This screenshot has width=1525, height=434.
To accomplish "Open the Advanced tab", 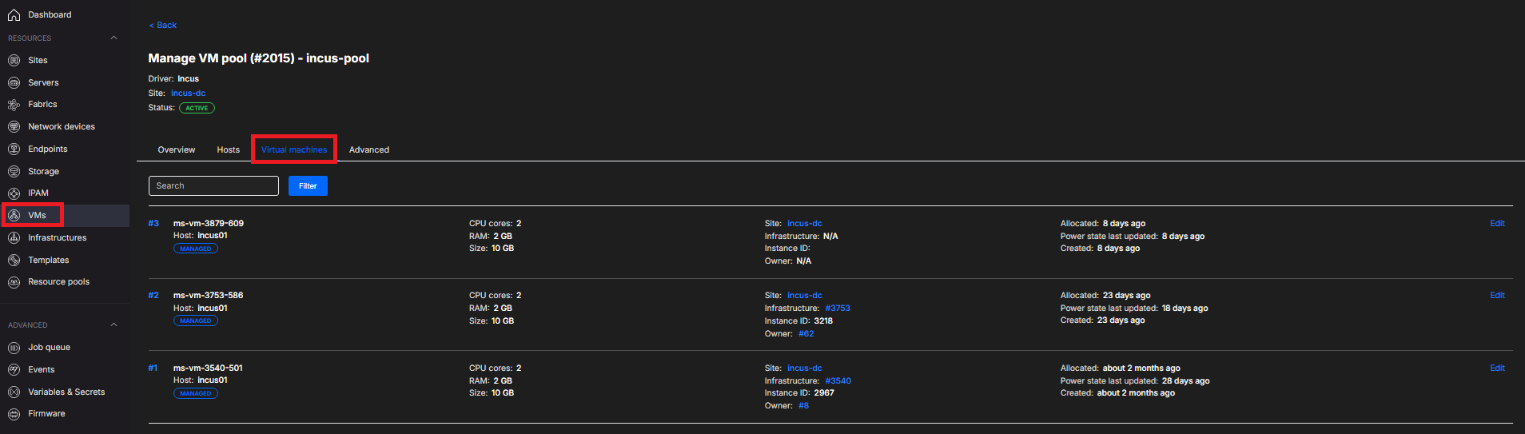I will 368,150.
